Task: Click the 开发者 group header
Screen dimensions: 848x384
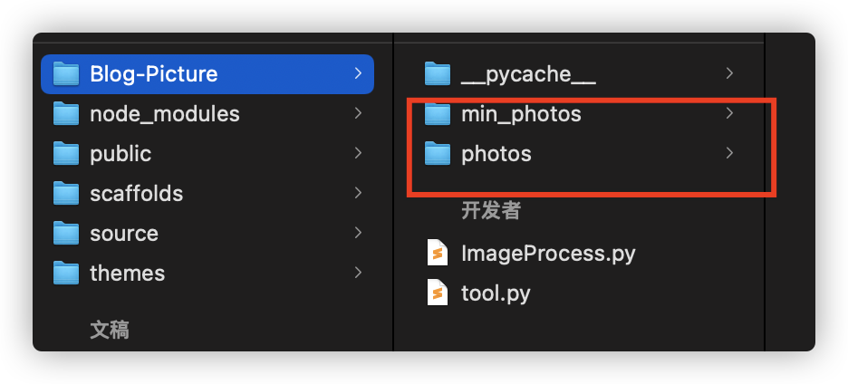Action: 490,210
